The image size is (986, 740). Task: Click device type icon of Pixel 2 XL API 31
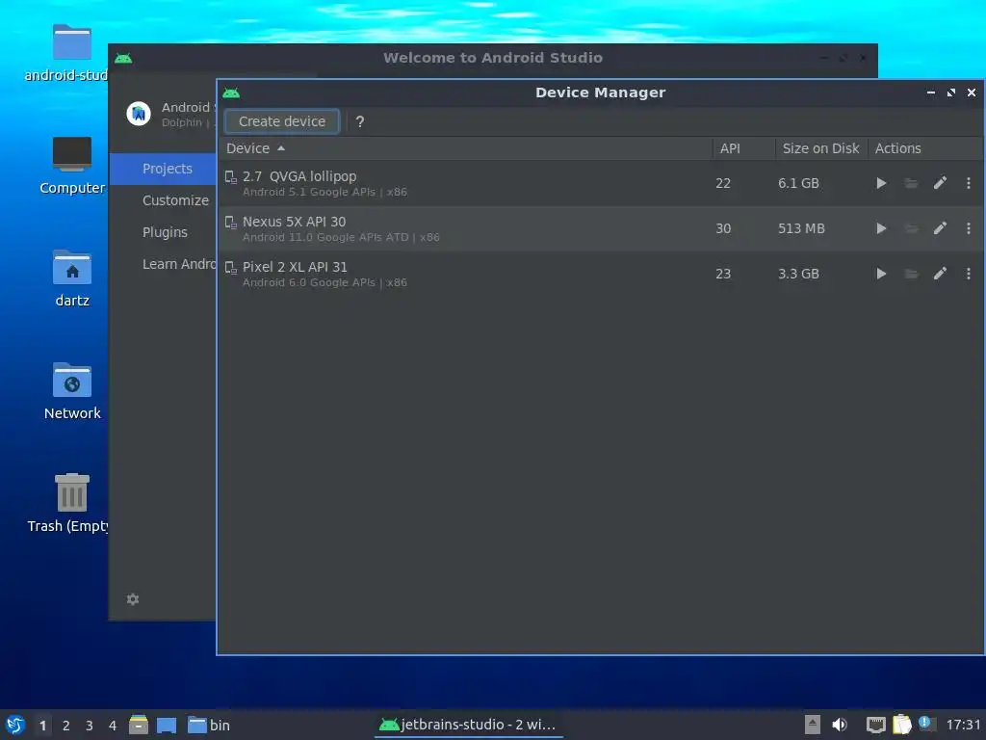tap(231, 268)
